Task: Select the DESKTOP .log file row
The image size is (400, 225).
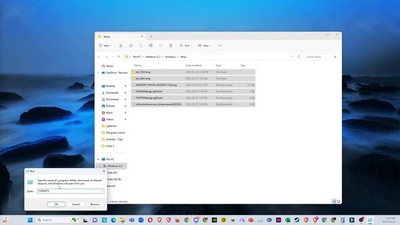Action: point(193,85)
